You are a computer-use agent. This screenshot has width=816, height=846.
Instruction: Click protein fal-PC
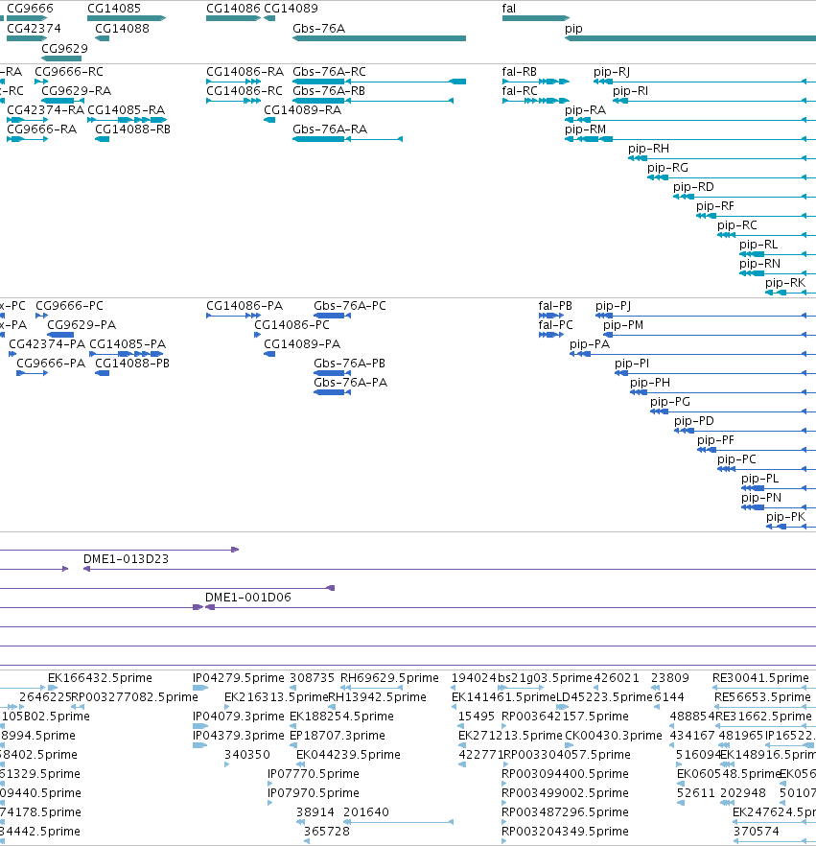coord(555,325)
